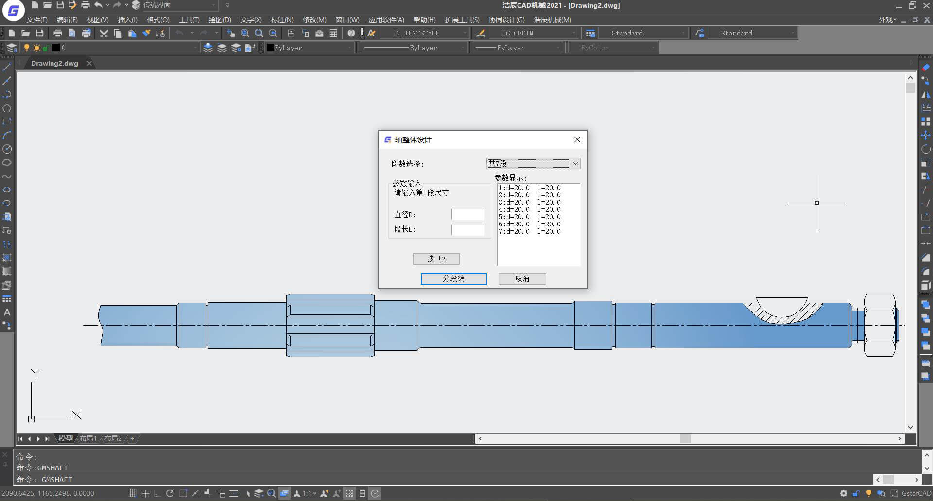Open the 绘图(D) menu

click(220, 20)
